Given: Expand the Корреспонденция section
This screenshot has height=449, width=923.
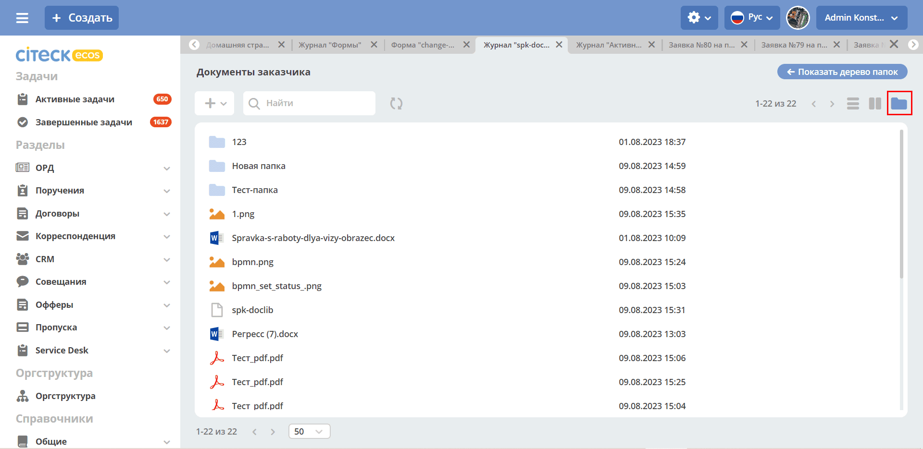Looking at the screenshot, I should click(167, 236).
